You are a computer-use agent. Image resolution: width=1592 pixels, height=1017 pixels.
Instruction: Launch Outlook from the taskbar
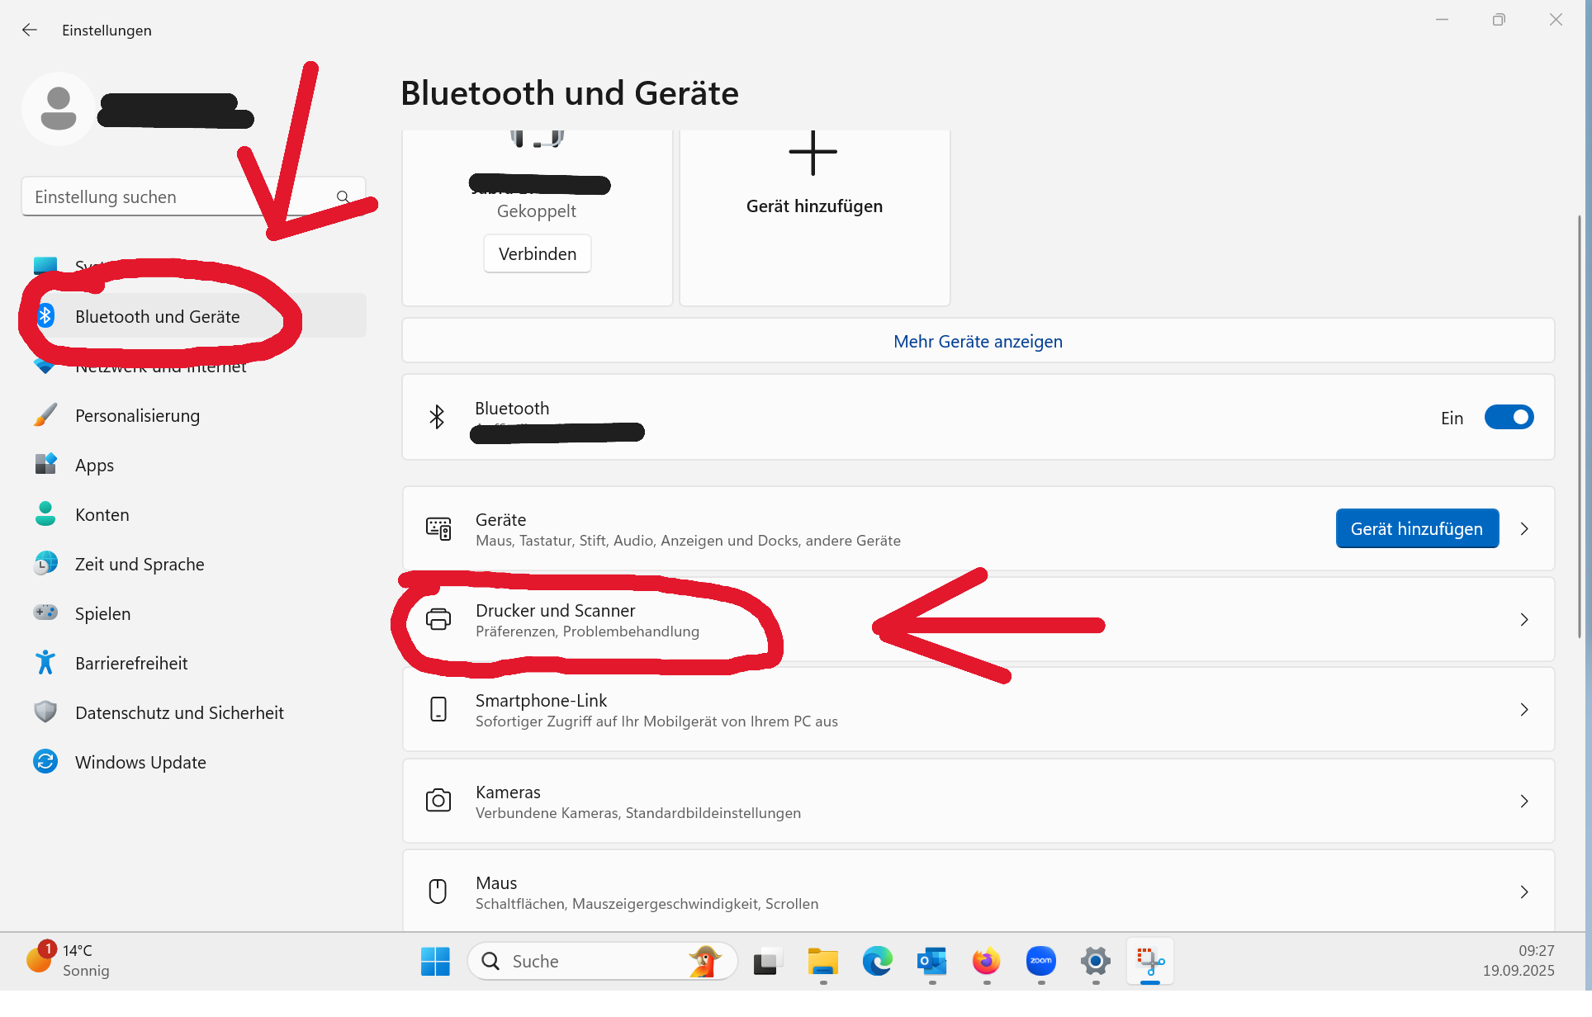pos(931,961)
